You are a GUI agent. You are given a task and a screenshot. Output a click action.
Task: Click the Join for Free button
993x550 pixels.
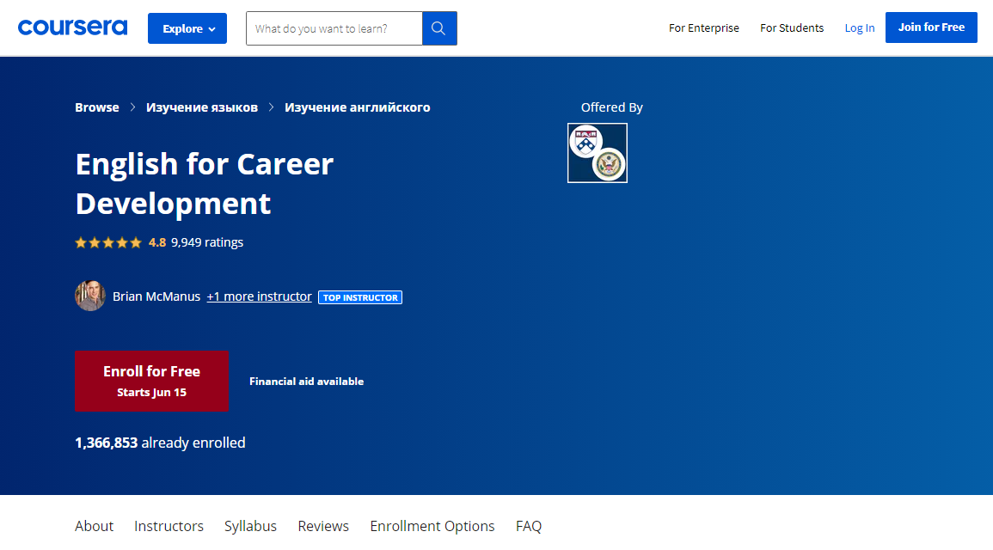pyautogui.click(x=931, y=27)
